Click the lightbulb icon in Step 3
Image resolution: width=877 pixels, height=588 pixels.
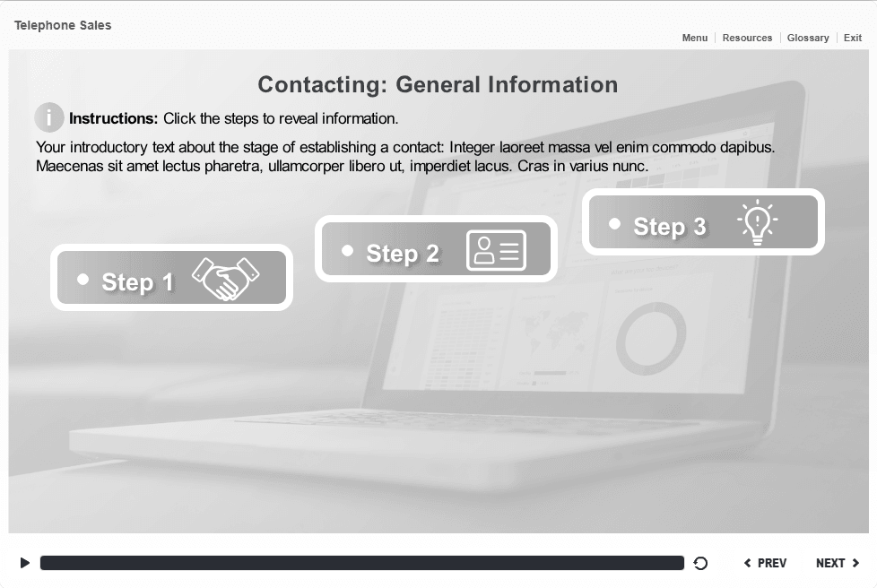pos(758,222)
